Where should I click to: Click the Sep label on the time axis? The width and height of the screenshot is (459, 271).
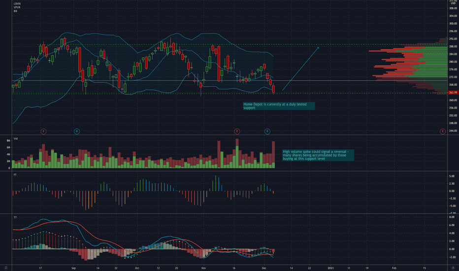(x=73, y=268)
